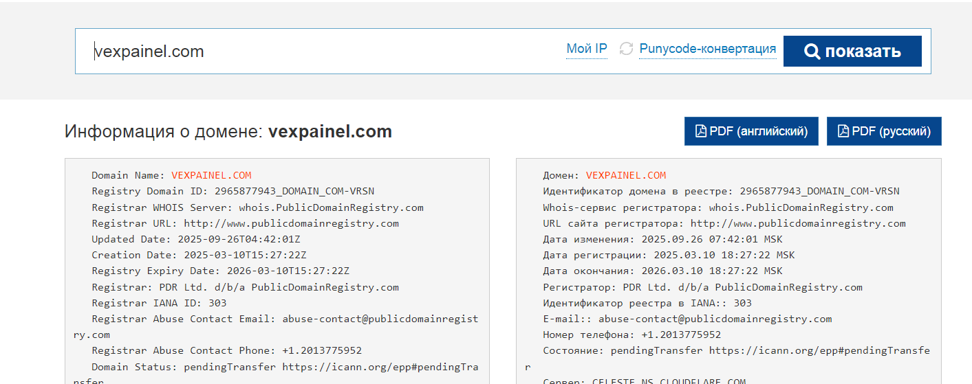Select the Creation Date 2025-03-10T15:27:22Z line
972x384 pixels.
pyautogui.click(x=199, y=255)
